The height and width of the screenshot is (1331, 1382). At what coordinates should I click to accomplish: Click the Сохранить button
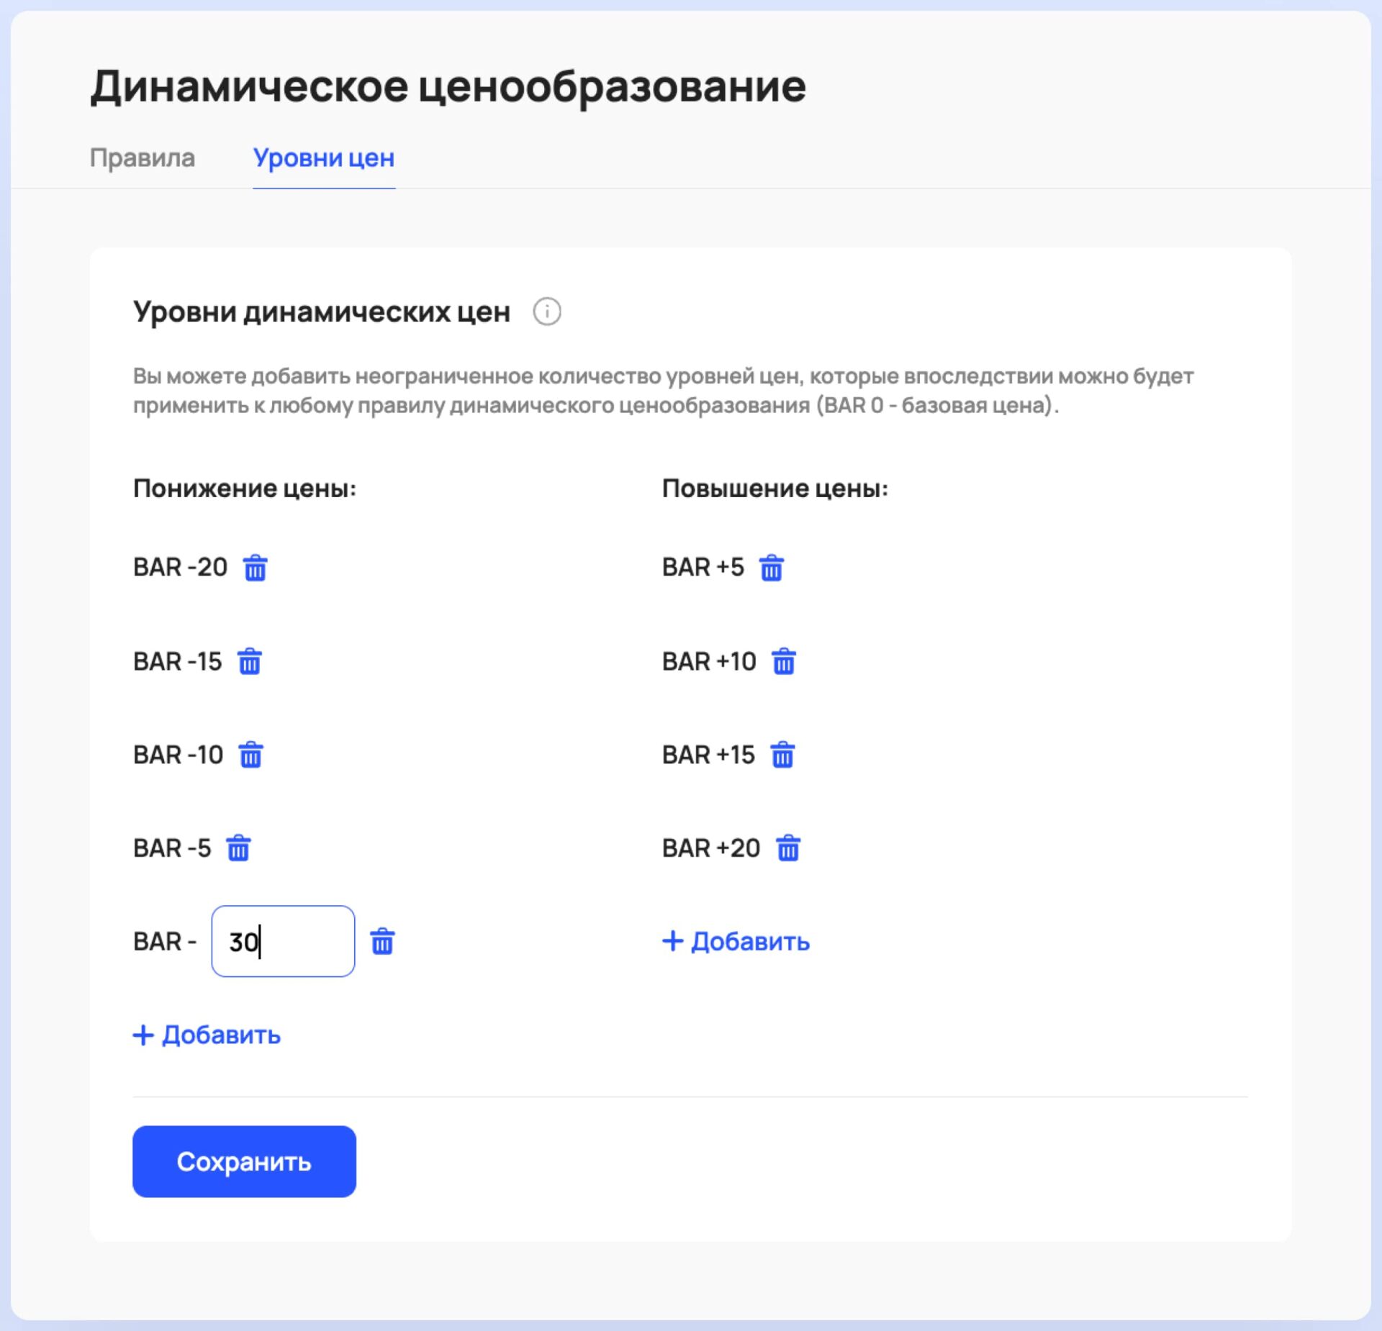[244, 1161]
